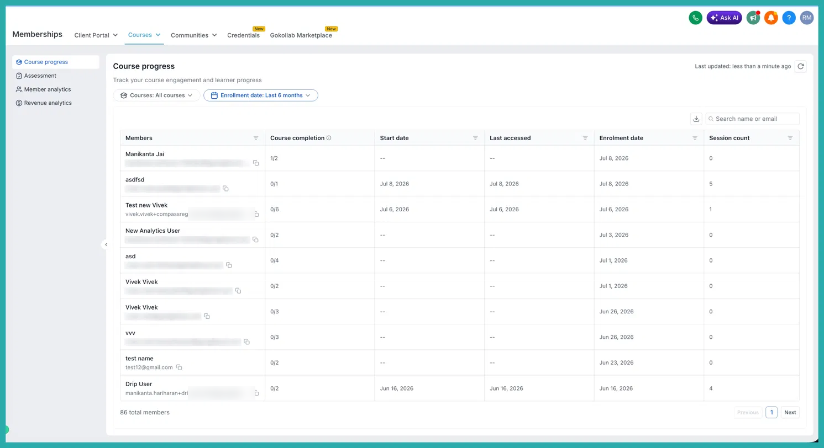Expand the Client Portal menu
824x448 pixels.
pyautogui.click(x=96, y=35)
